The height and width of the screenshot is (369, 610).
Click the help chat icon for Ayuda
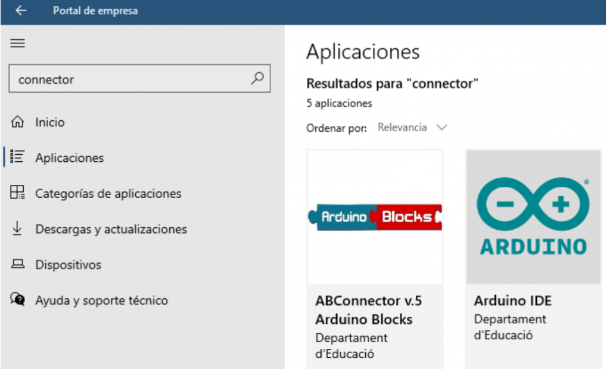pyautogui.click(x=18, y=300)
